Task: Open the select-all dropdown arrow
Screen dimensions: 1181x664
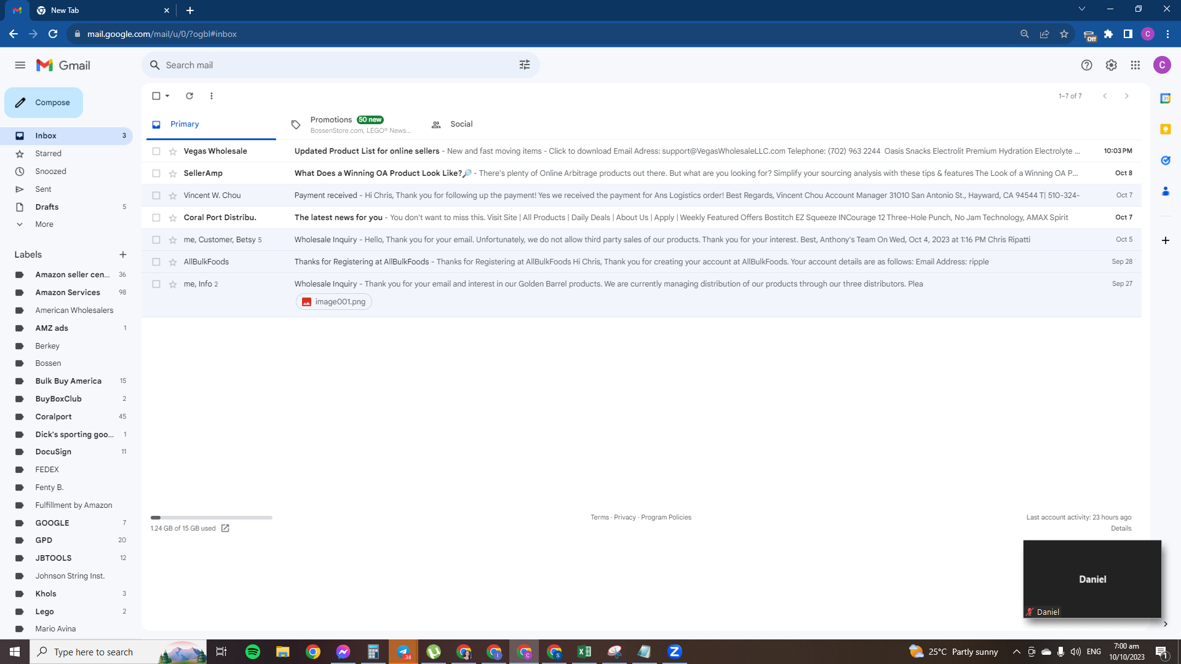Action: 167,96
